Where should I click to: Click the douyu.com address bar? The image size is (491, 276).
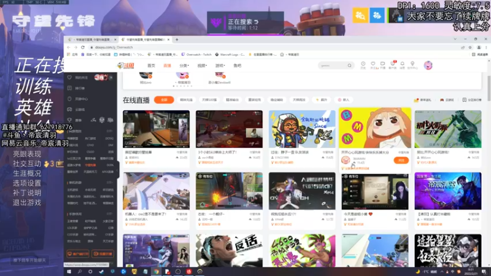[273, 47]
